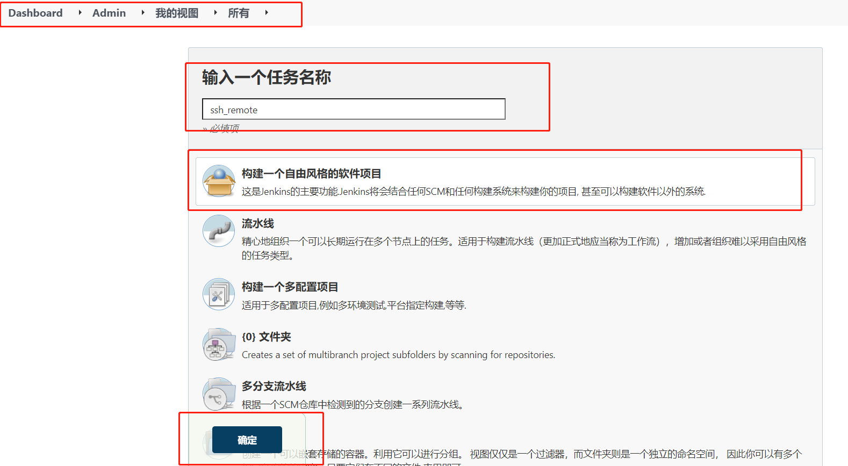
Task: Select the {0} 文件夹 organization folder icon
Action: tap(219, 344)
